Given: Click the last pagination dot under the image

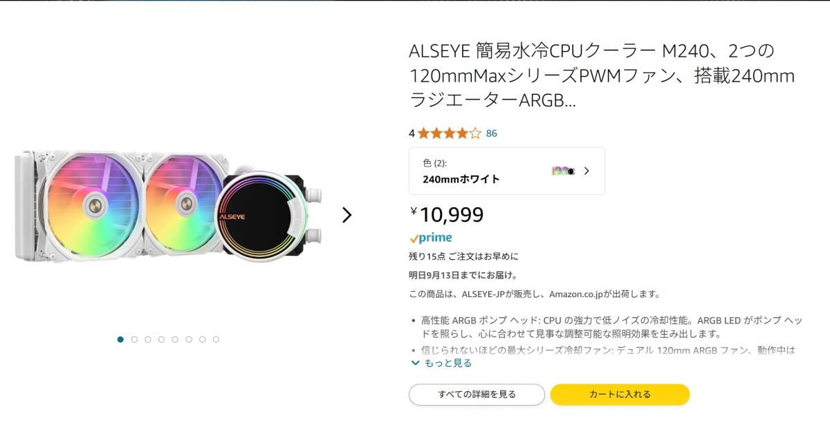Looking at the screenshot, I should point(216,339).
